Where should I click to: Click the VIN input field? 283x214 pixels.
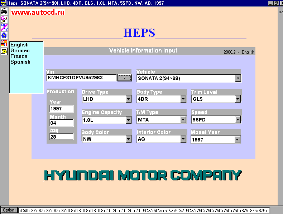82,78
